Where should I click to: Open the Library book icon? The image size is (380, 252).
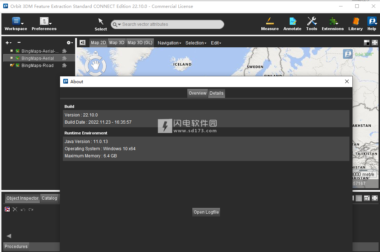[x=356, y=21]
